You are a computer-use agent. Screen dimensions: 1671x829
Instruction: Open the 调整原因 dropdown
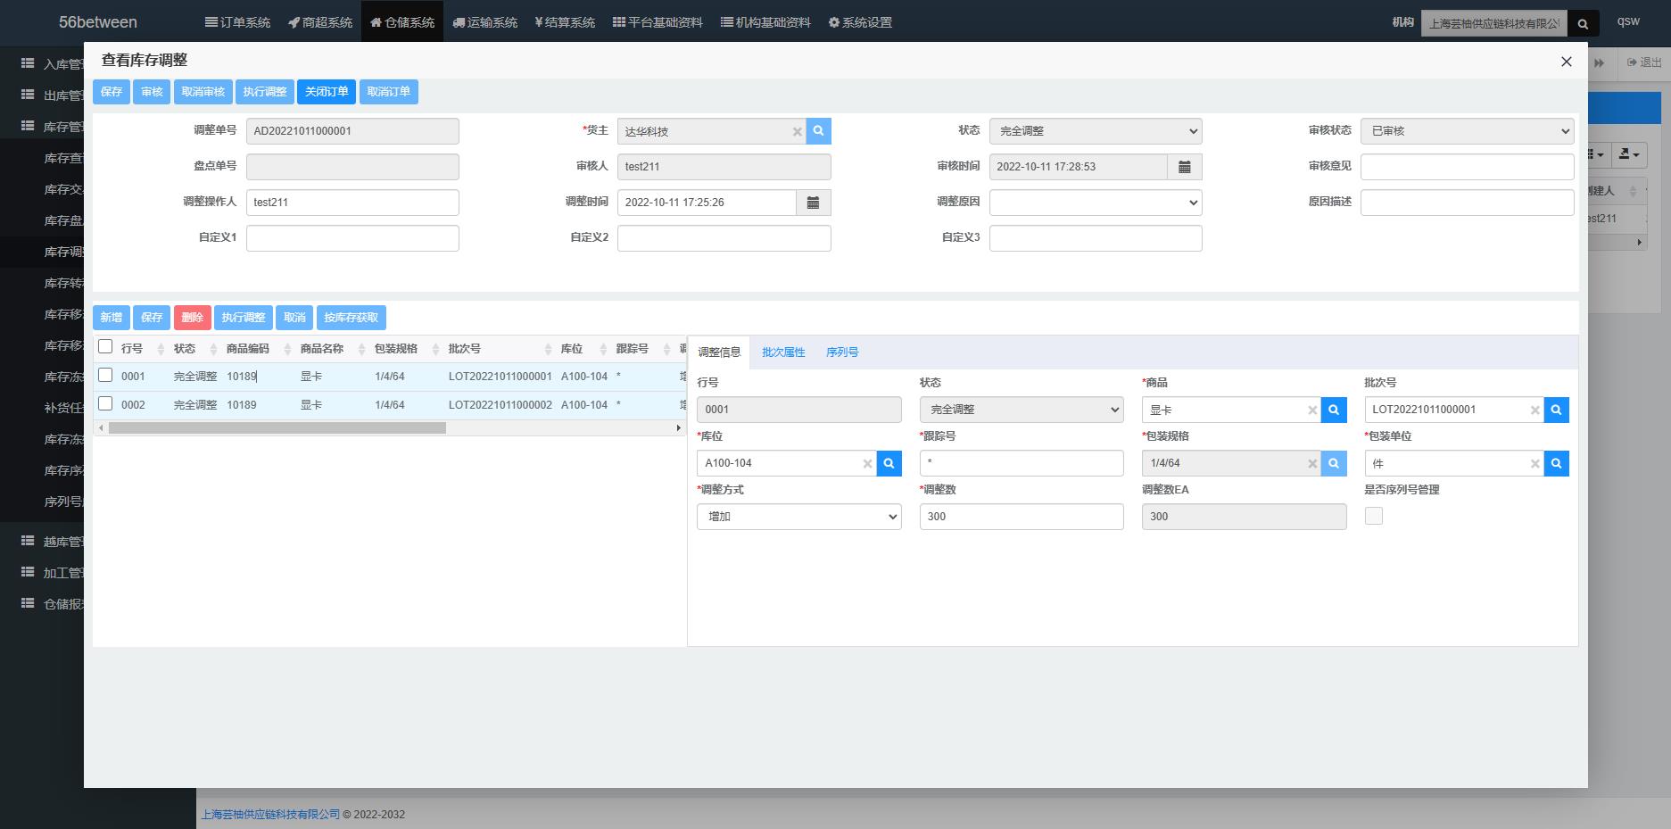[1096, 203]
